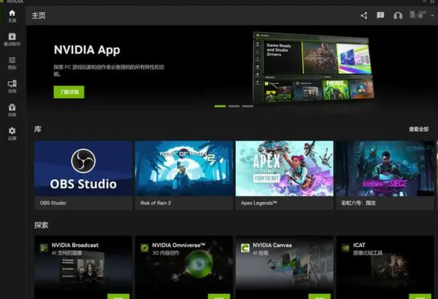Click the 查看全部 link beside 库
Viewport: 438px width, 299px height.
coord(419,129)
